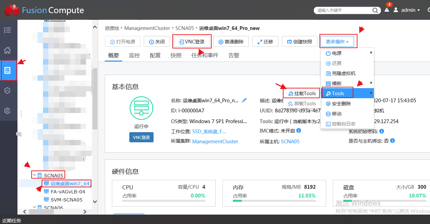Open the resource pool sidebar icon

7,70
